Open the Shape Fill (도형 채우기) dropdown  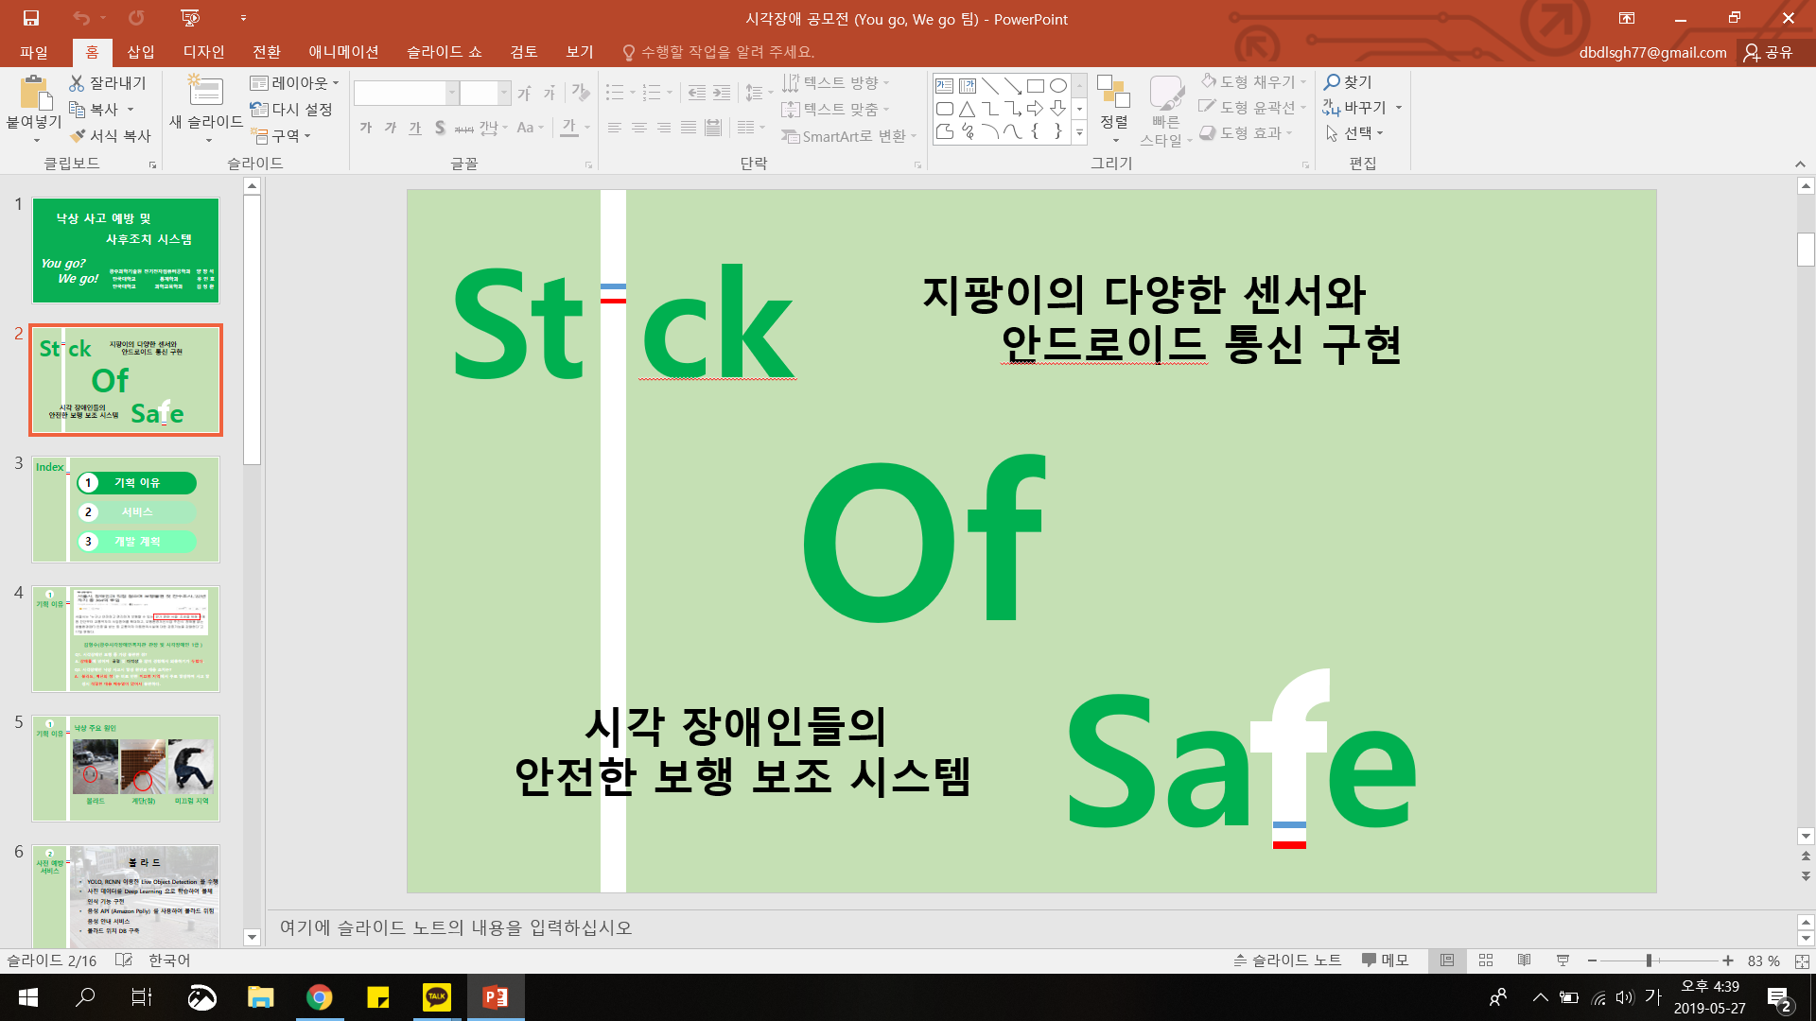point(1302,82)
